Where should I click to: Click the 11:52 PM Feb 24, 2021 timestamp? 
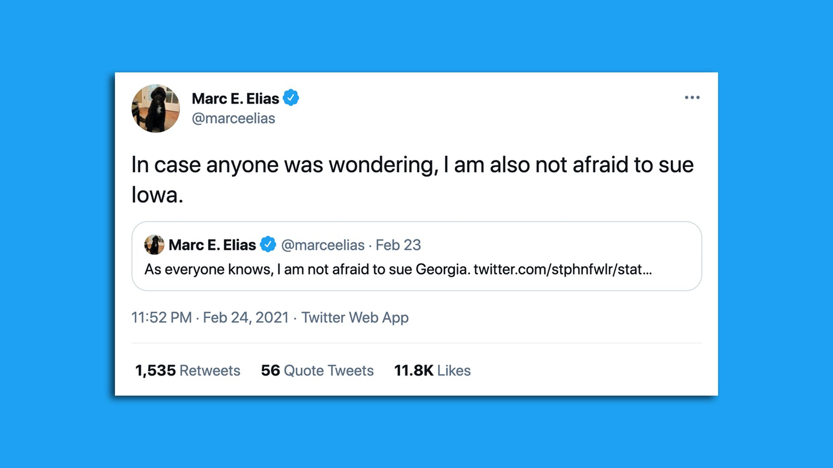[211, 318]
